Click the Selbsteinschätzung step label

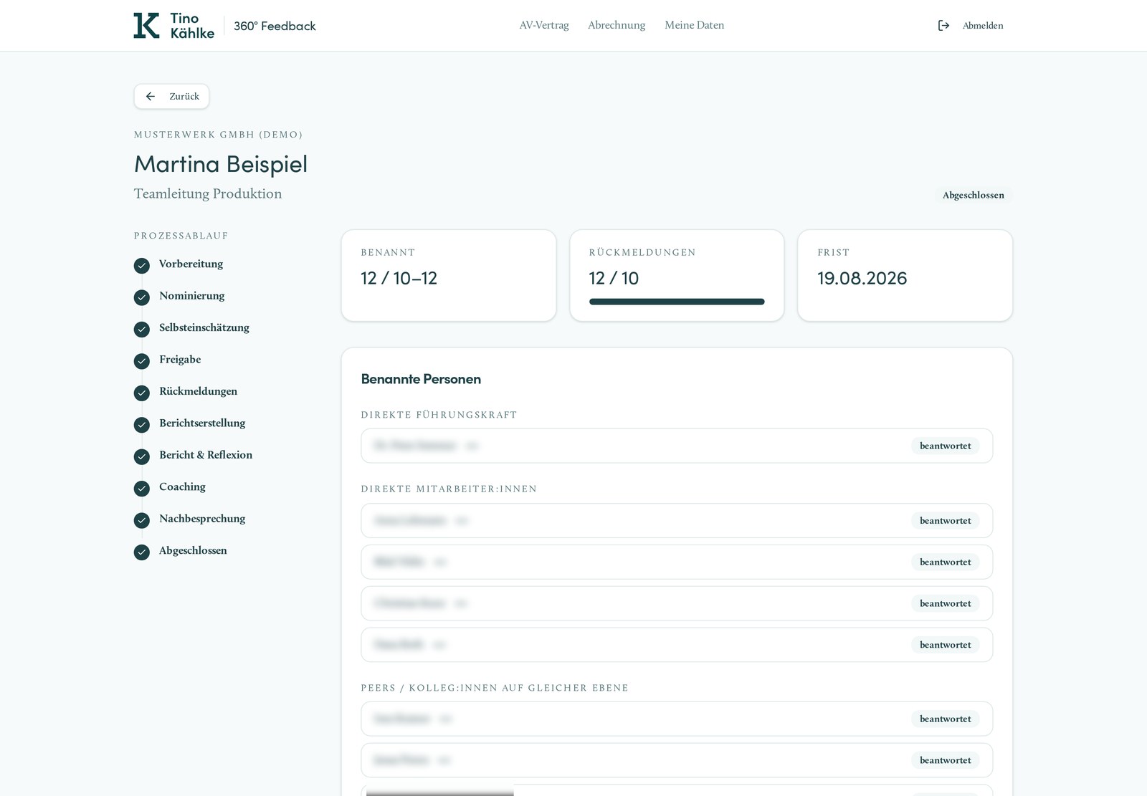click(204, 327)
